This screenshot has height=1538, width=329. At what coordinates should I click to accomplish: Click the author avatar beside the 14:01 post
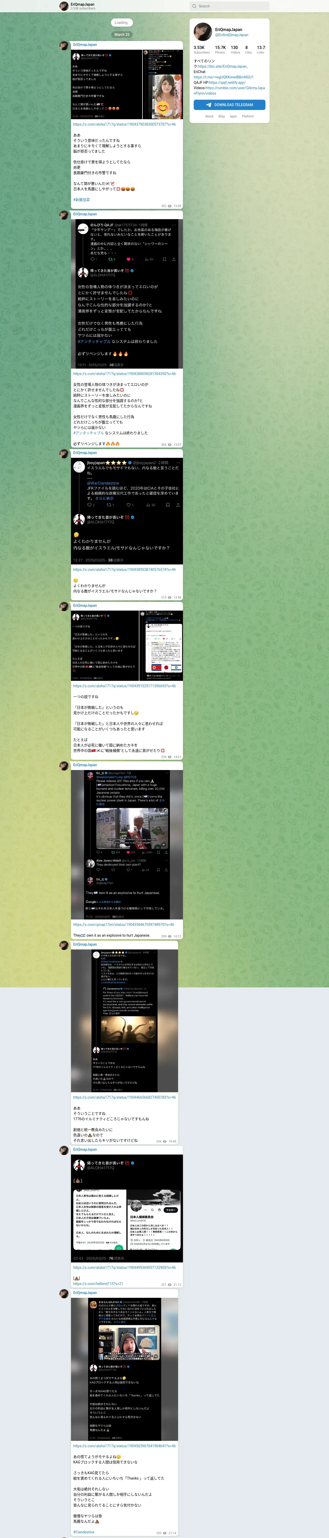tap(64, 606)
